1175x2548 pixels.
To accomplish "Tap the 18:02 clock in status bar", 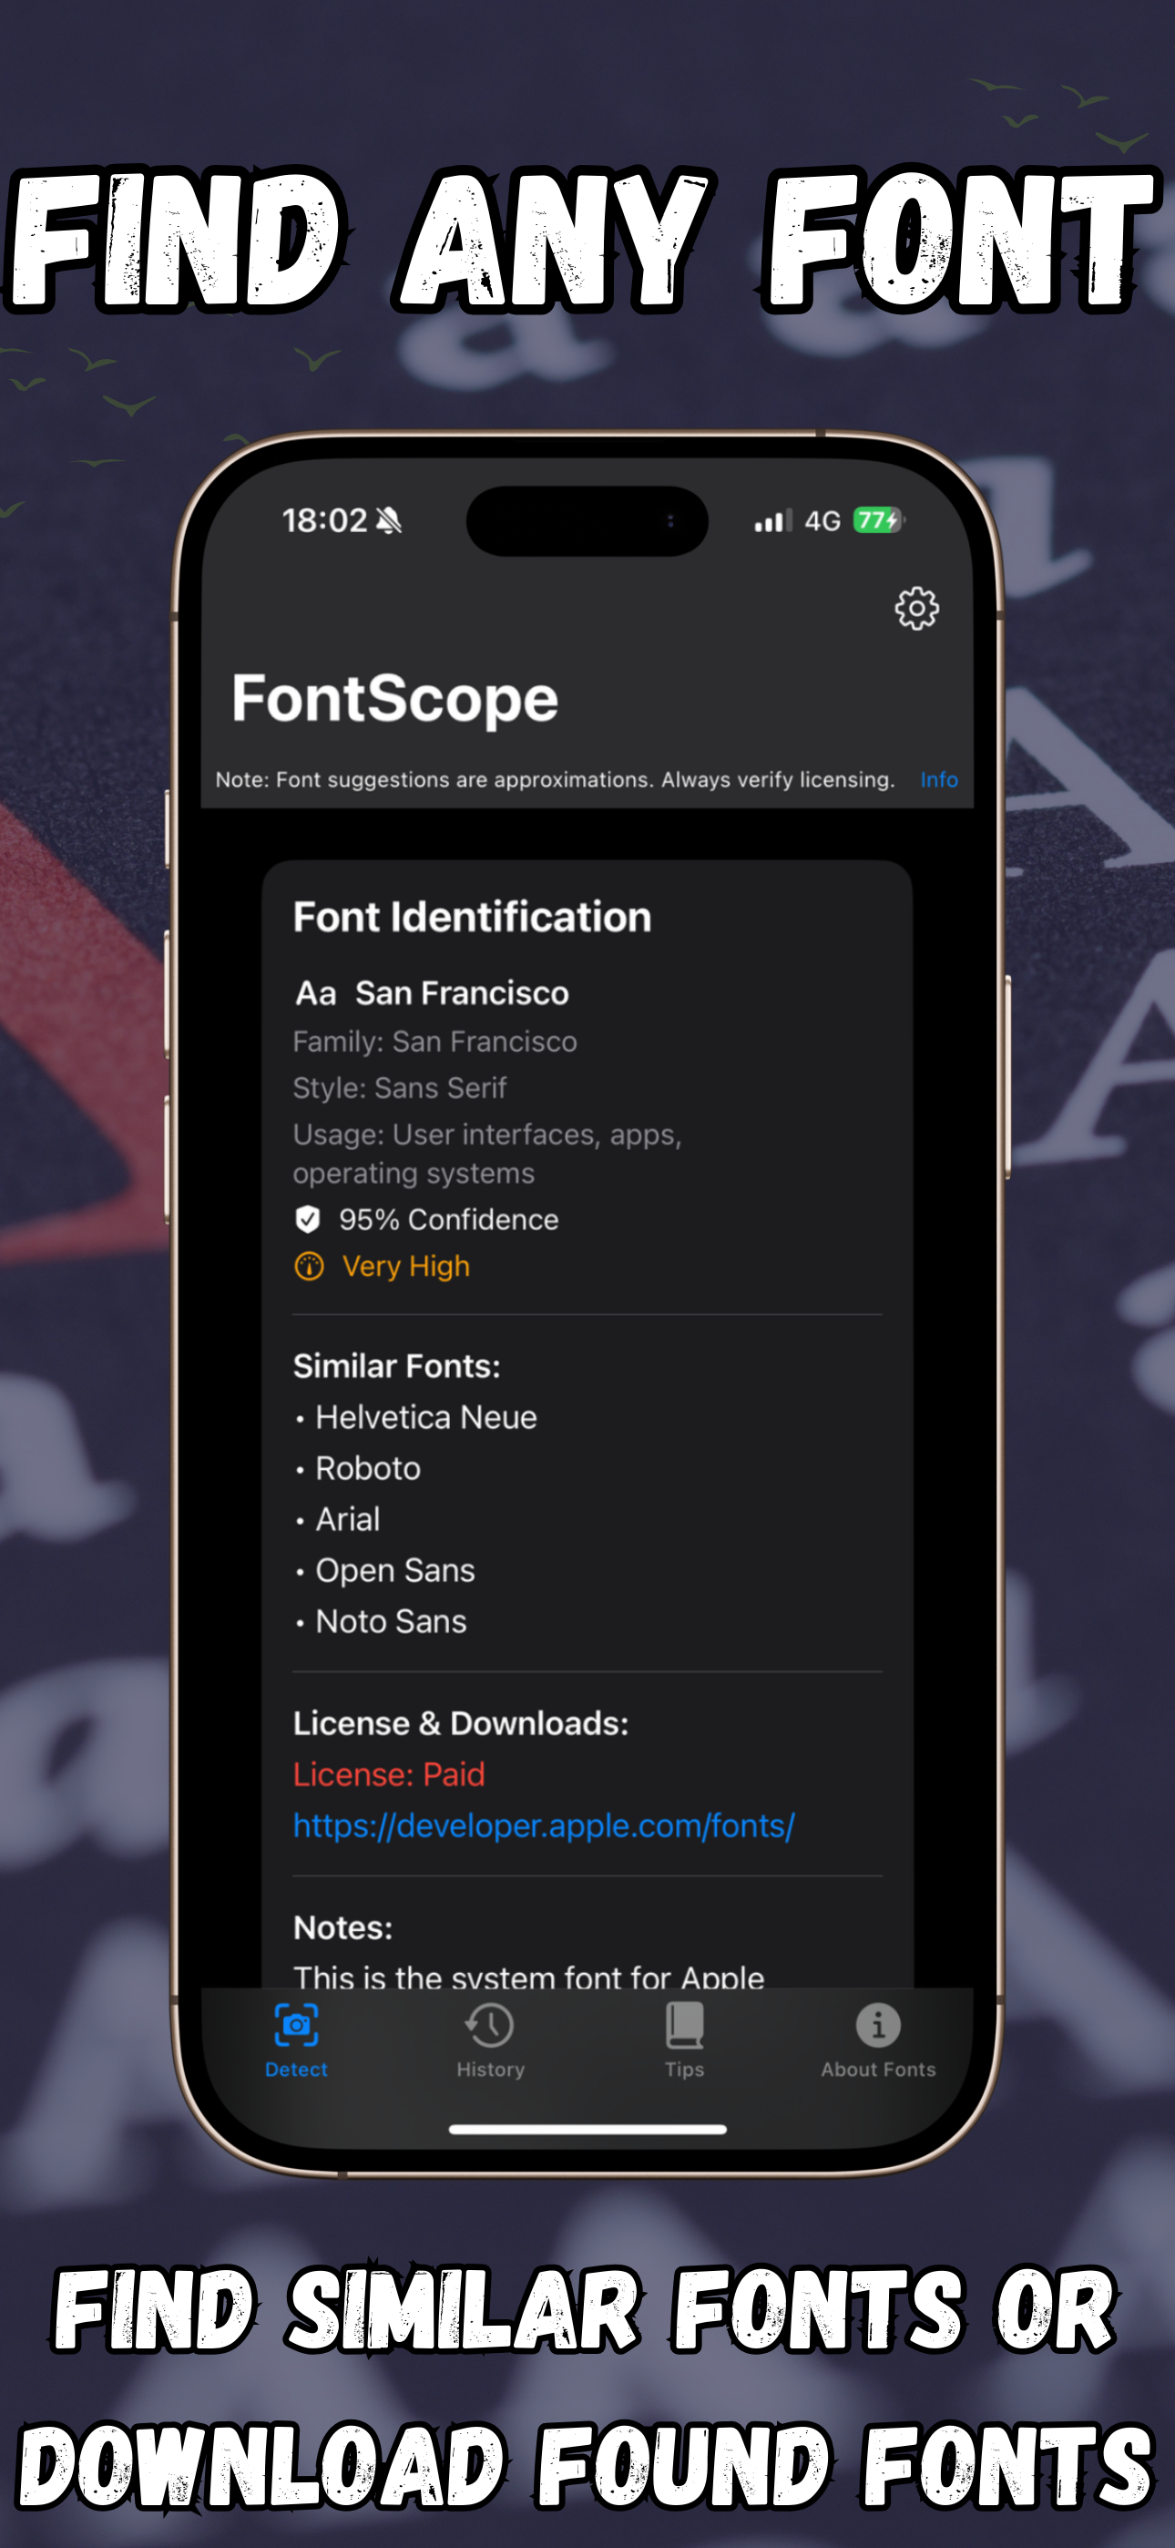I will (x=324, y=520).
